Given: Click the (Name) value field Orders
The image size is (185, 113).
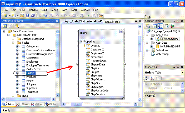Looking at the screenshot, I should tap(172, 88).
